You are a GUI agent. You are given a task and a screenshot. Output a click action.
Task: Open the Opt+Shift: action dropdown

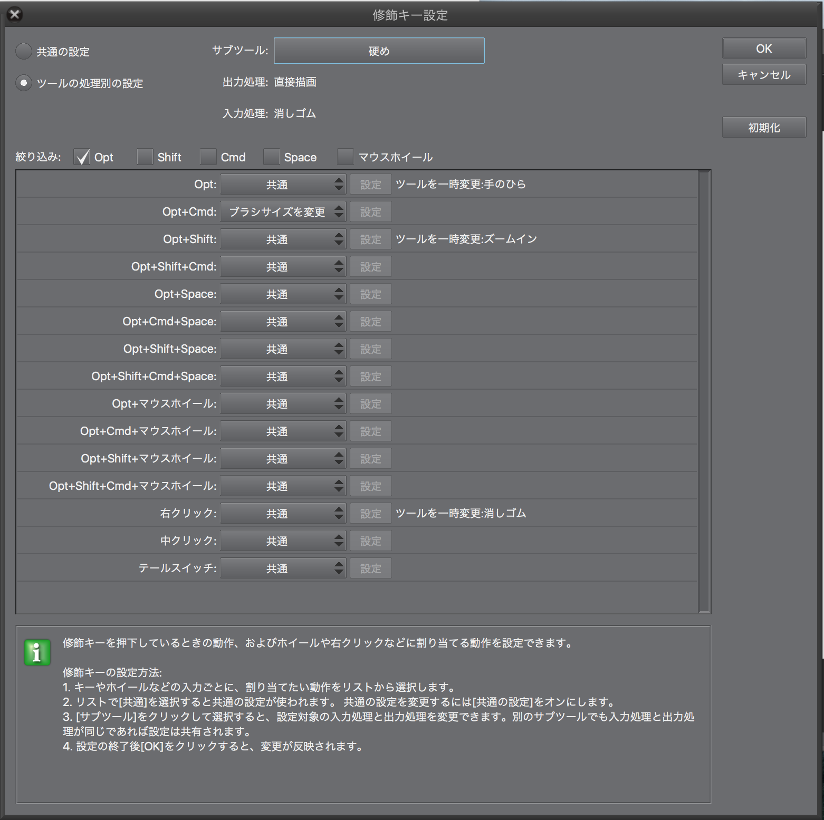pyautogui.click(x=283, y=239)
